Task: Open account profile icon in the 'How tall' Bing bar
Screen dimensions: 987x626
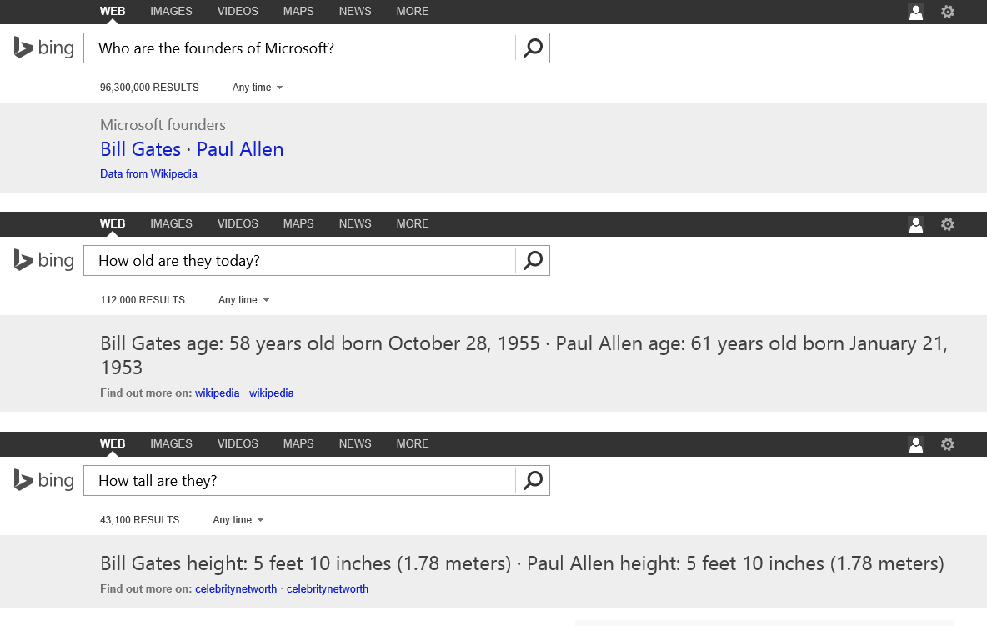Action: click(916, 445)
